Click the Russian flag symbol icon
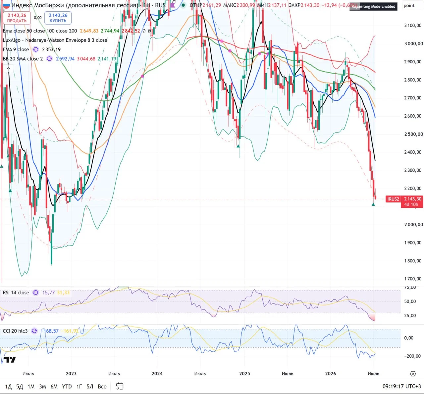This screenshot has height=394, width=424. pos(6,5)
